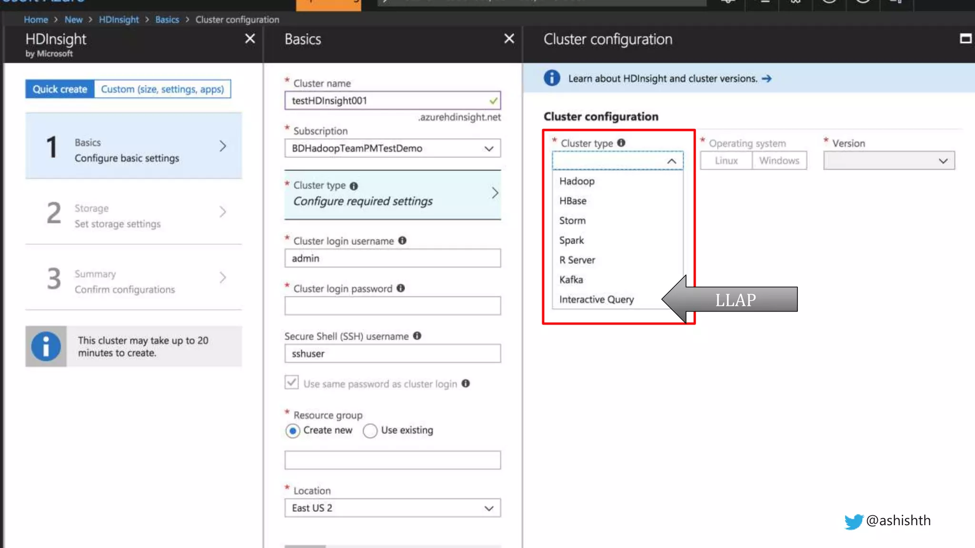Screen dimensions: 975x548
Task: Click info icon beside Cluster login password
Action: pyautogui.click(x=400, y=288)
